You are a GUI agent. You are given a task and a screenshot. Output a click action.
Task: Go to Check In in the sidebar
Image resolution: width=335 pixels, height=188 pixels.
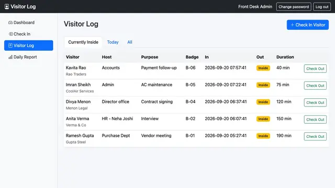[x=29, y=34]
